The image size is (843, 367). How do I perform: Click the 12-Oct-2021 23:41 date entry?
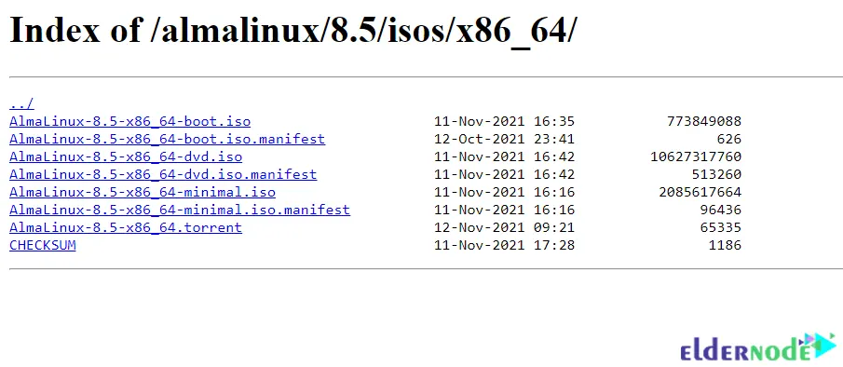[x=504, y=139]
